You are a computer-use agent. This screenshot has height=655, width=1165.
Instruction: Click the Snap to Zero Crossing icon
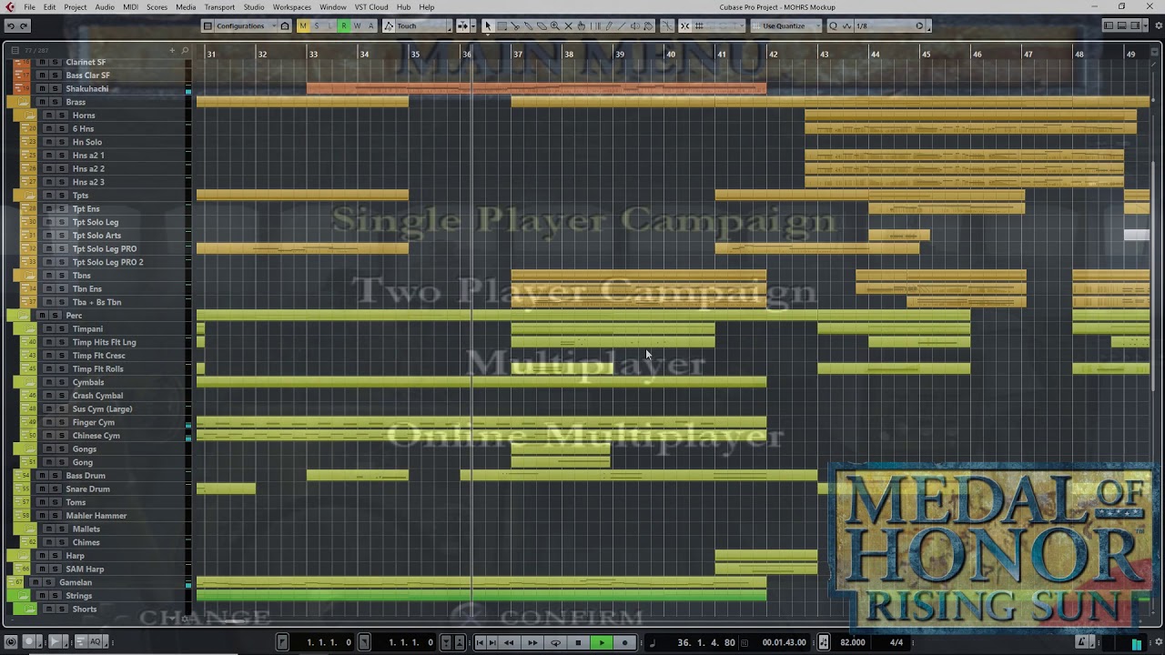point(667,25)
